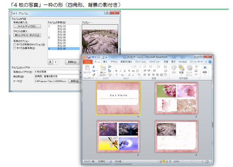
Task: Select slide 2 thumbnail with pink blossoms
Action: click(176, 98)
